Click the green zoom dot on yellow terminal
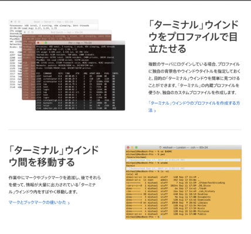 pyautogui.click(x=136, y=147)
